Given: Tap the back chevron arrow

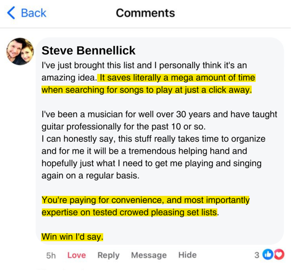Looking at the screenshot, I should pos(11,13).
